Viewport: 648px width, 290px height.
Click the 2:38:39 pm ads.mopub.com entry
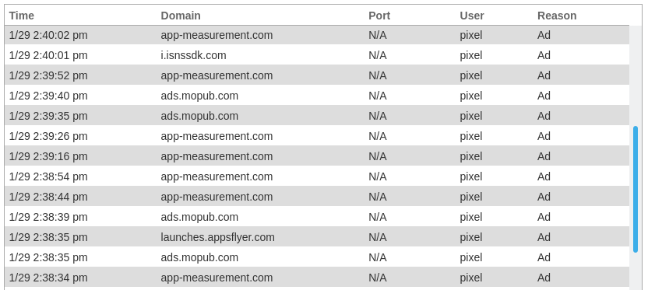coord(317,217)
